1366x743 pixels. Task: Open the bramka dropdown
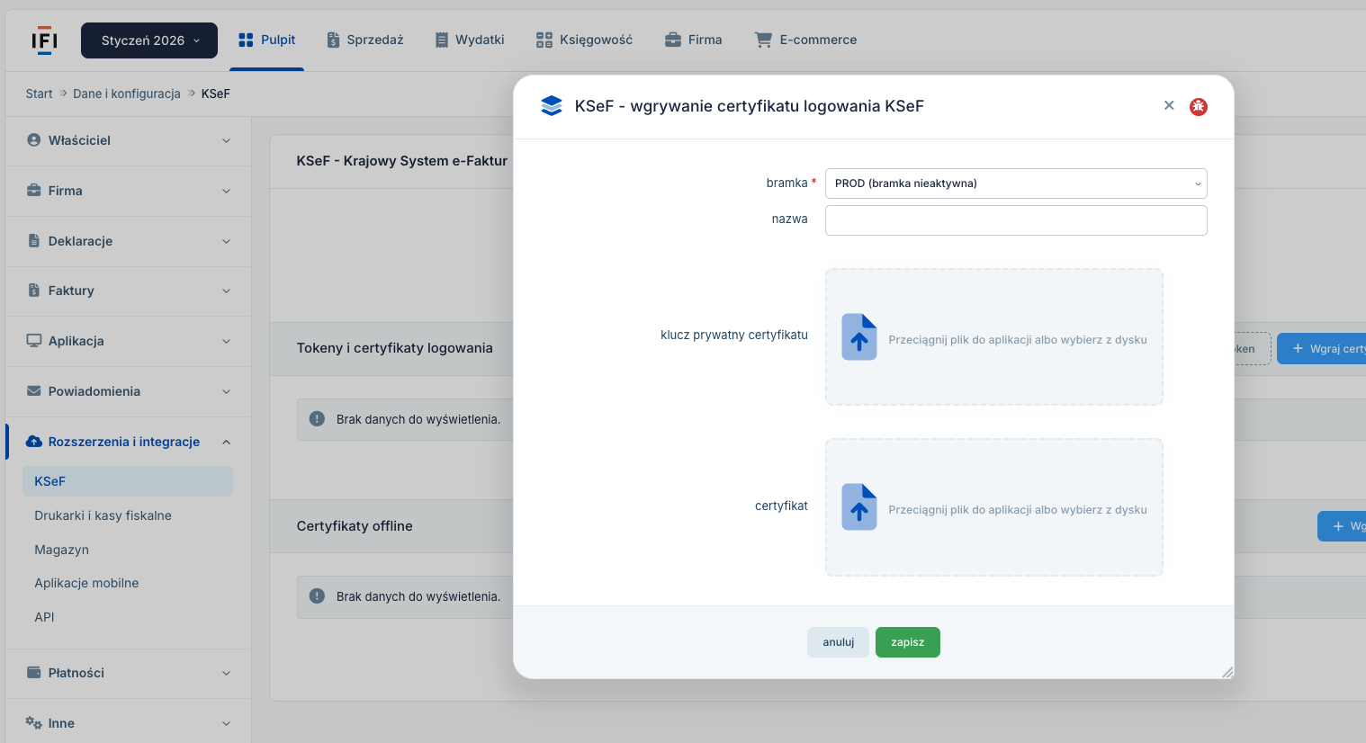pos(1015,184)
